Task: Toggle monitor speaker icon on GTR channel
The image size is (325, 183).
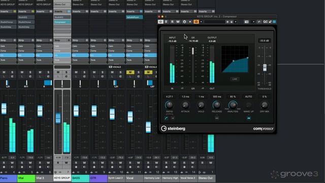Action: [x=103, y=167]
